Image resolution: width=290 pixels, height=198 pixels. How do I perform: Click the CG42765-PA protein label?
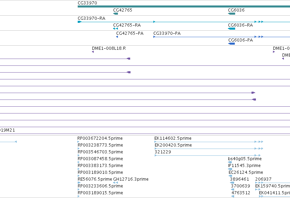pos(130,33)
